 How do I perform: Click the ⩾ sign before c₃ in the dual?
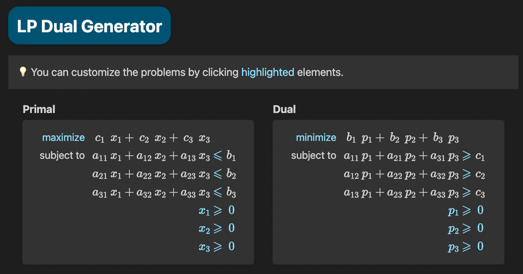(x=467, y=192)
